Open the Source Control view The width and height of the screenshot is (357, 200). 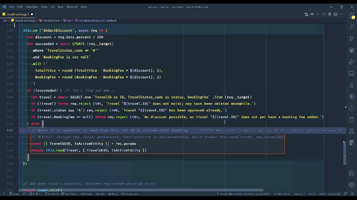[x=351, y=38]
